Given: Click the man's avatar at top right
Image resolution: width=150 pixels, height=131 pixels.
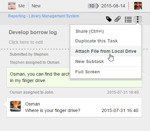Looking at the screenshot, I should [138, 6].
